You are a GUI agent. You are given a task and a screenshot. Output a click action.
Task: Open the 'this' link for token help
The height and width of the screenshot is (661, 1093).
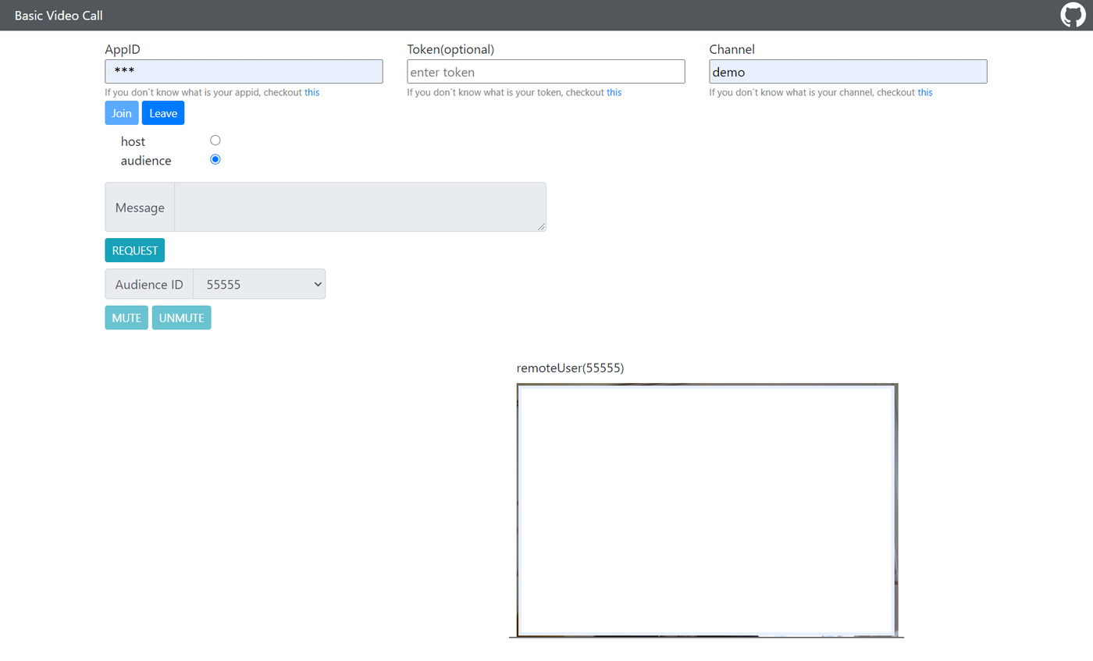[614, 92]
